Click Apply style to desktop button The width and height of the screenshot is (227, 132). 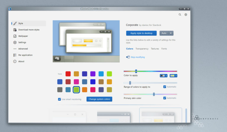tap(141, 33)
